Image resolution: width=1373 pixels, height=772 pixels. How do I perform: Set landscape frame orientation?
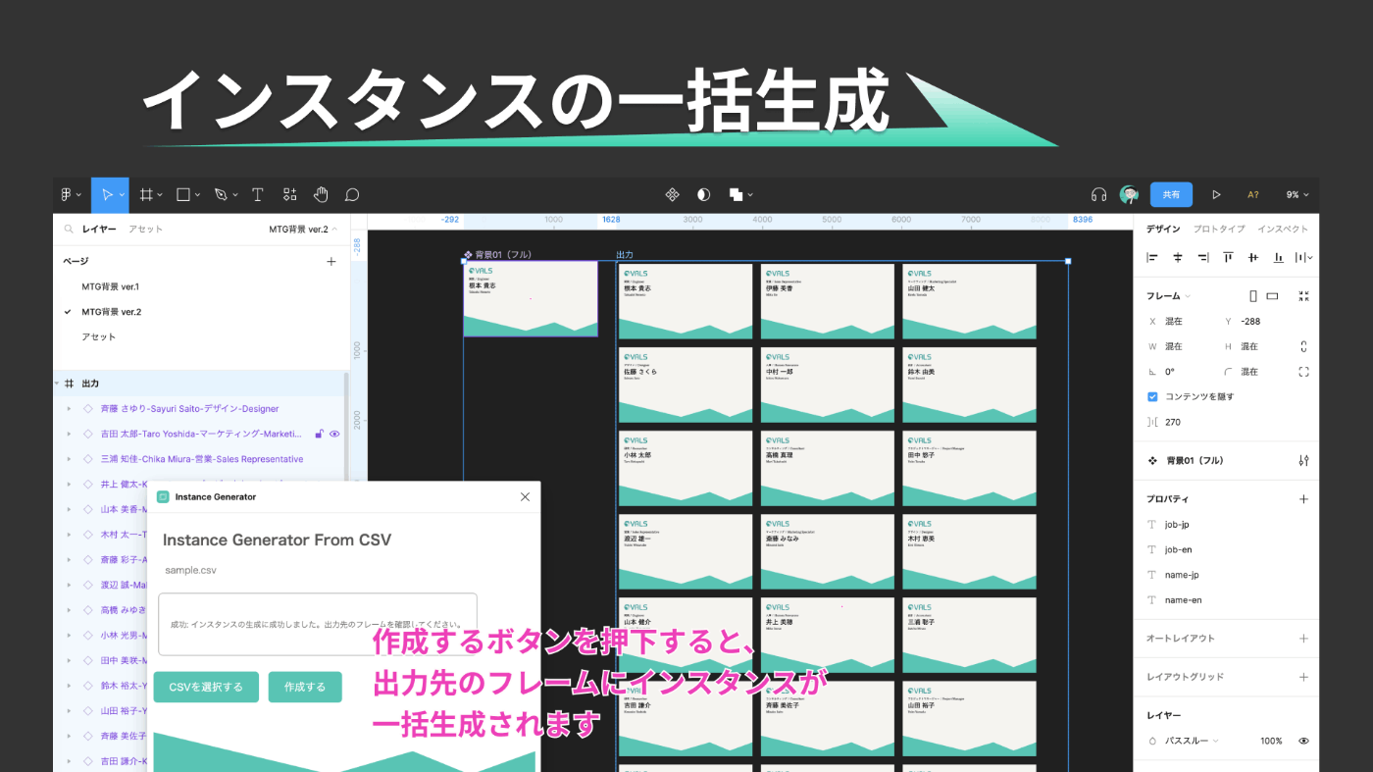point(1272,296)
